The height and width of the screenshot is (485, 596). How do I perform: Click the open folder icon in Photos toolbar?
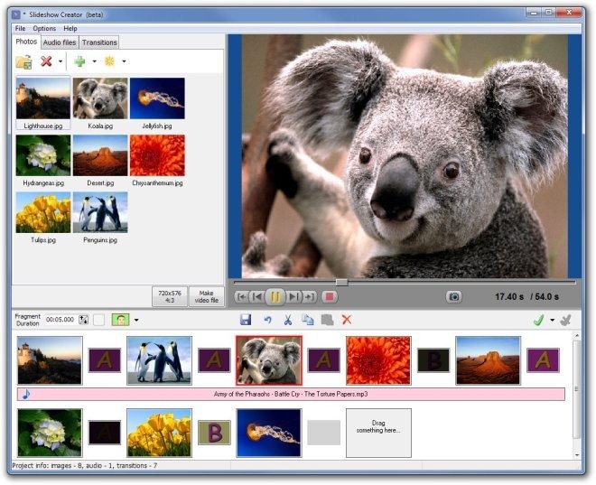pyautogui.click(x=24, y=61)
